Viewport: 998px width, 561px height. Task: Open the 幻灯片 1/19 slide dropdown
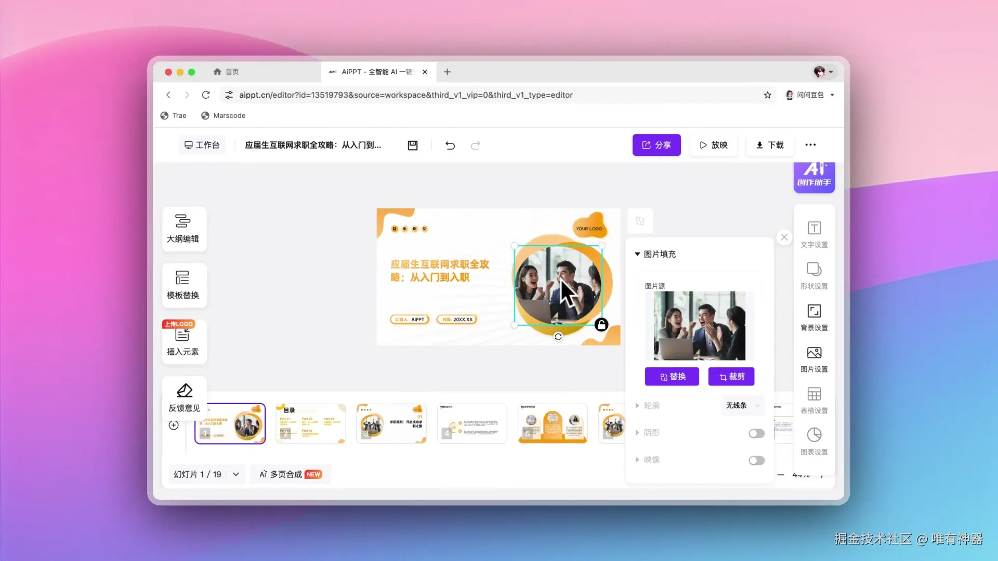236,474
